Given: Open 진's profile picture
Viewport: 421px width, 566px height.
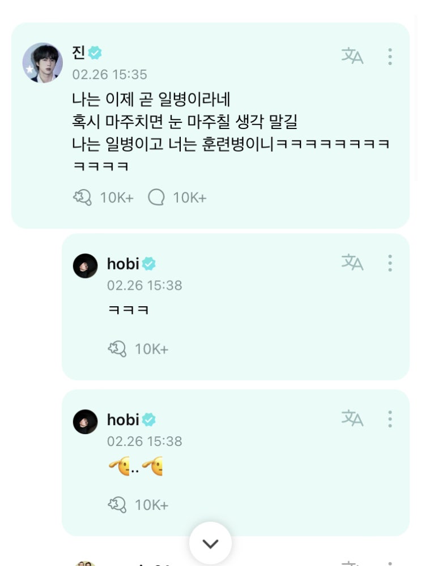Looking at the screenshot, I should point(42,63).
